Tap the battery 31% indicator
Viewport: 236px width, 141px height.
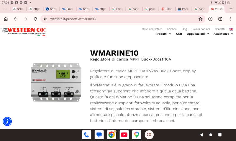click(x=226, y=3)
